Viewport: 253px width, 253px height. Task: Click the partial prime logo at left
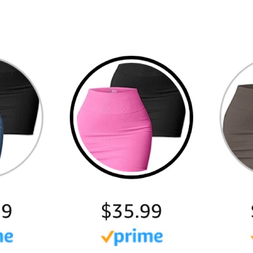[x=7, y=237]
